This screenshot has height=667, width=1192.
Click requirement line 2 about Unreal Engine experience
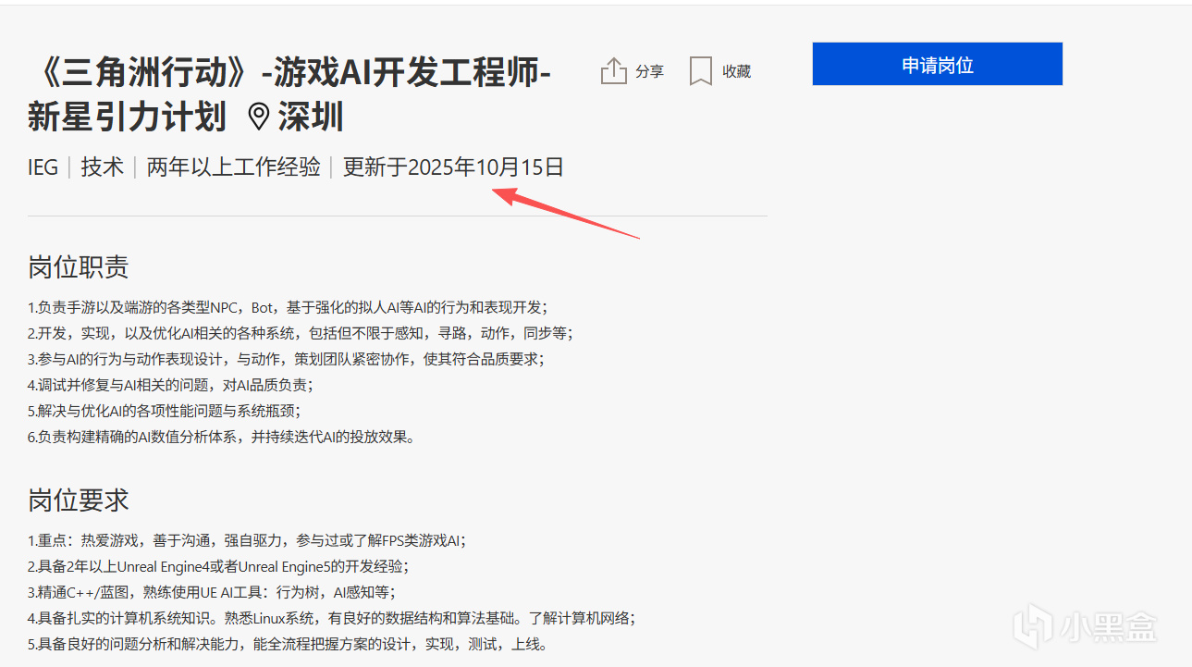pos(218,566)
